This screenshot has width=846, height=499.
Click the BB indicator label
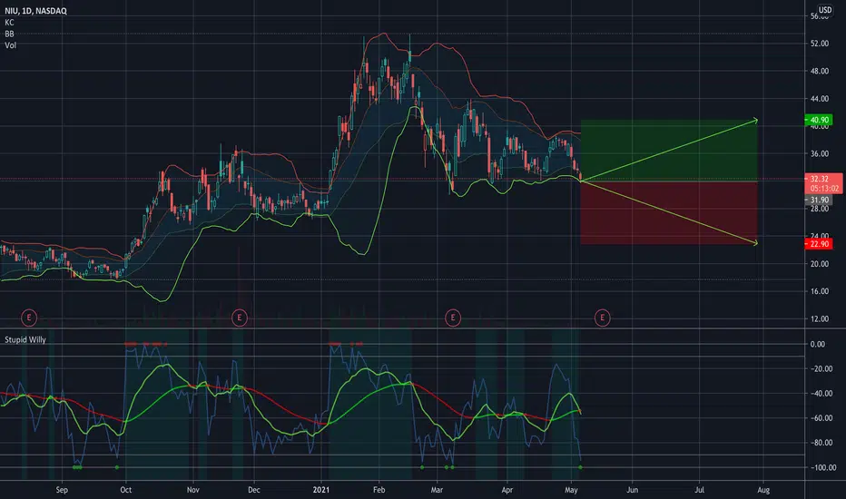[9, 34]
